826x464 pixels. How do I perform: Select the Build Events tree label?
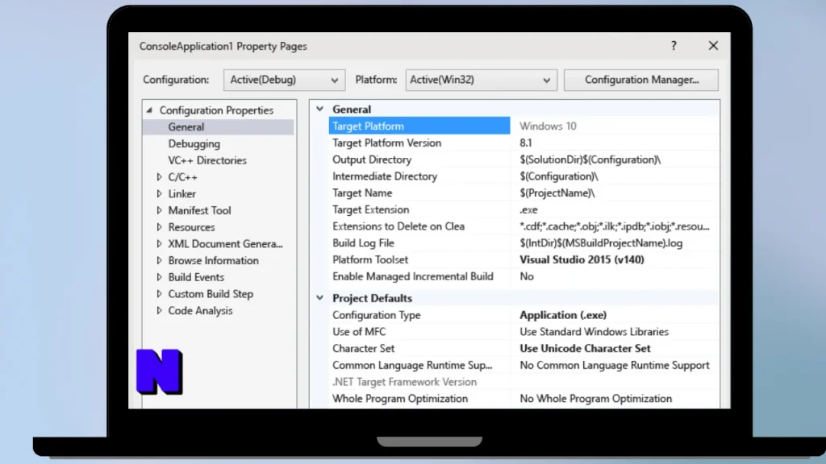point(196,277)
